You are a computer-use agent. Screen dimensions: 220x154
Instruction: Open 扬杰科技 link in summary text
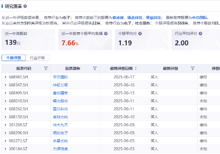coord(135,18)
